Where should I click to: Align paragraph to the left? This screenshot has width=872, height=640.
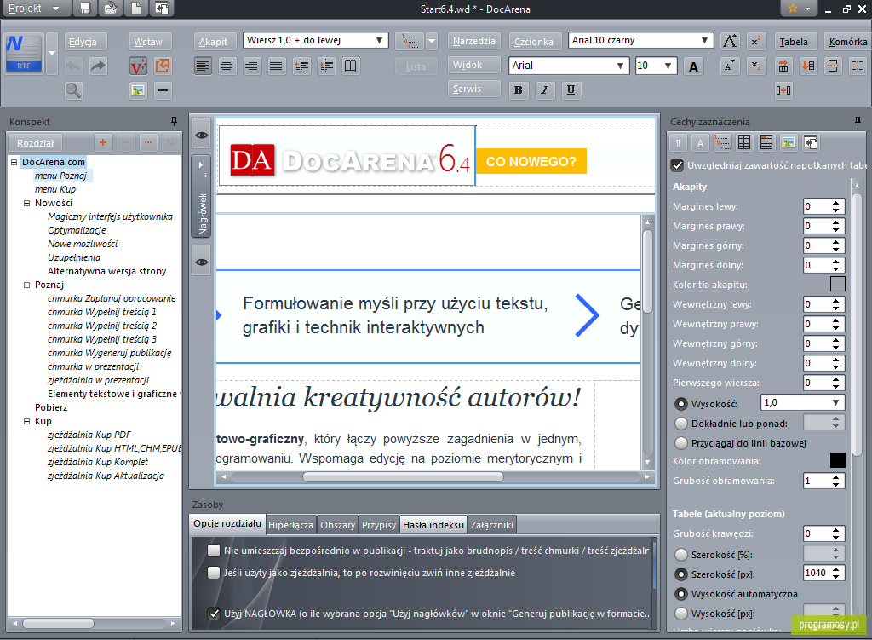(x=203, y=66)
